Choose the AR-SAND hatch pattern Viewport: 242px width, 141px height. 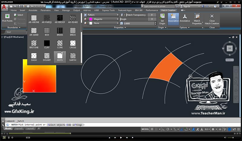[34, 32]
